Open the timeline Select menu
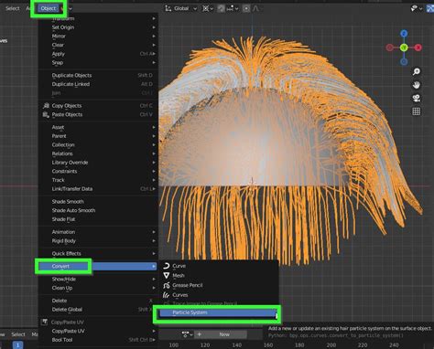The width and height of the screenshot is (434, 349). click(x=18, y=334)
